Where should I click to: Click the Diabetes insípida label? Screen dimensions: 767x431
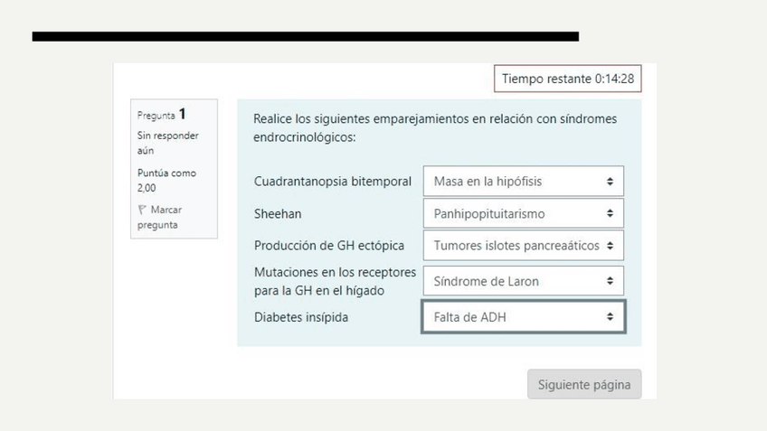[300, 317]
